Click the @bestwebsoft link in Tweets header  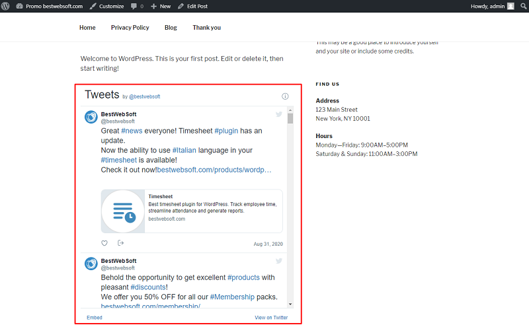[x=144, y=96]
